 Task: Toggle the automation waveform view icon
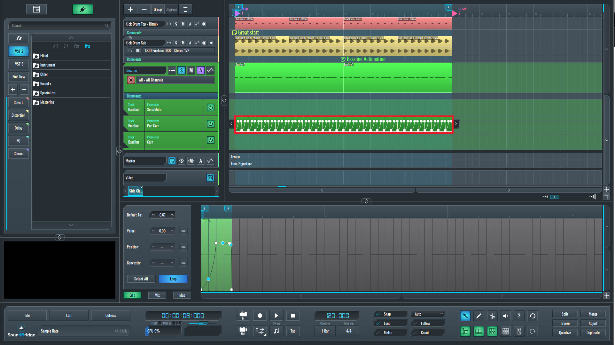pyautogui.click(x=492, y=331)
